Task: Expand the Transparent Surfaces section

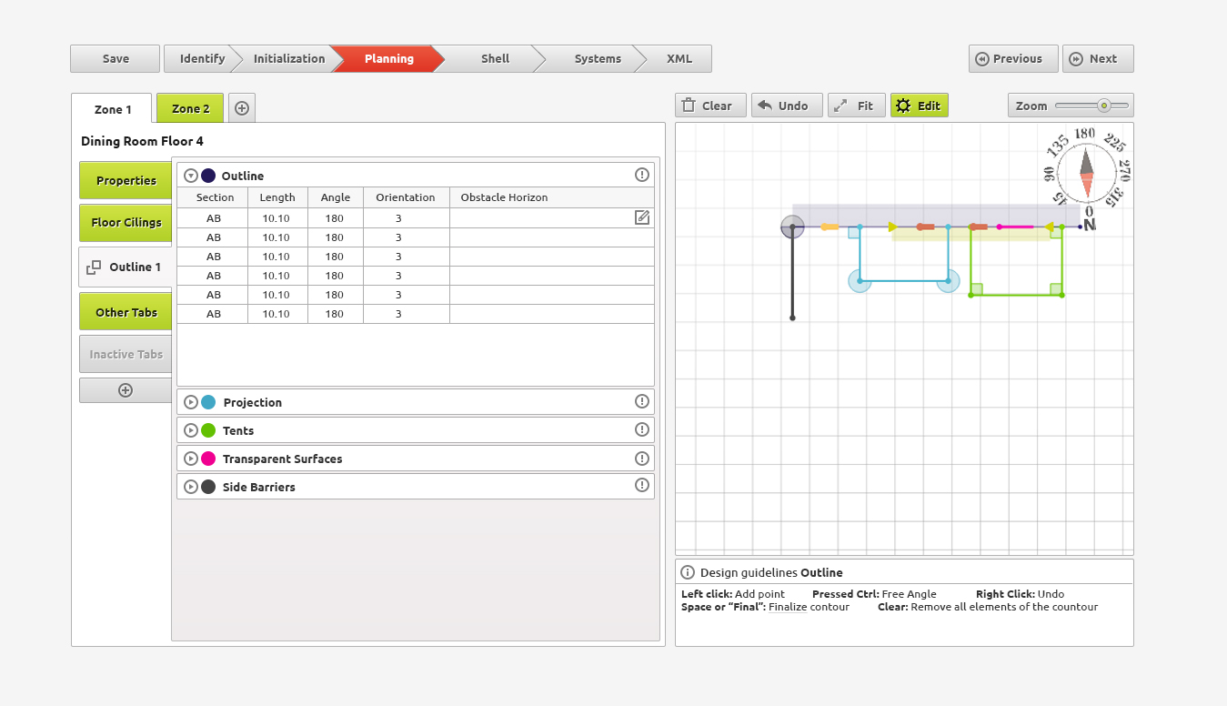Action: (191, 459)
